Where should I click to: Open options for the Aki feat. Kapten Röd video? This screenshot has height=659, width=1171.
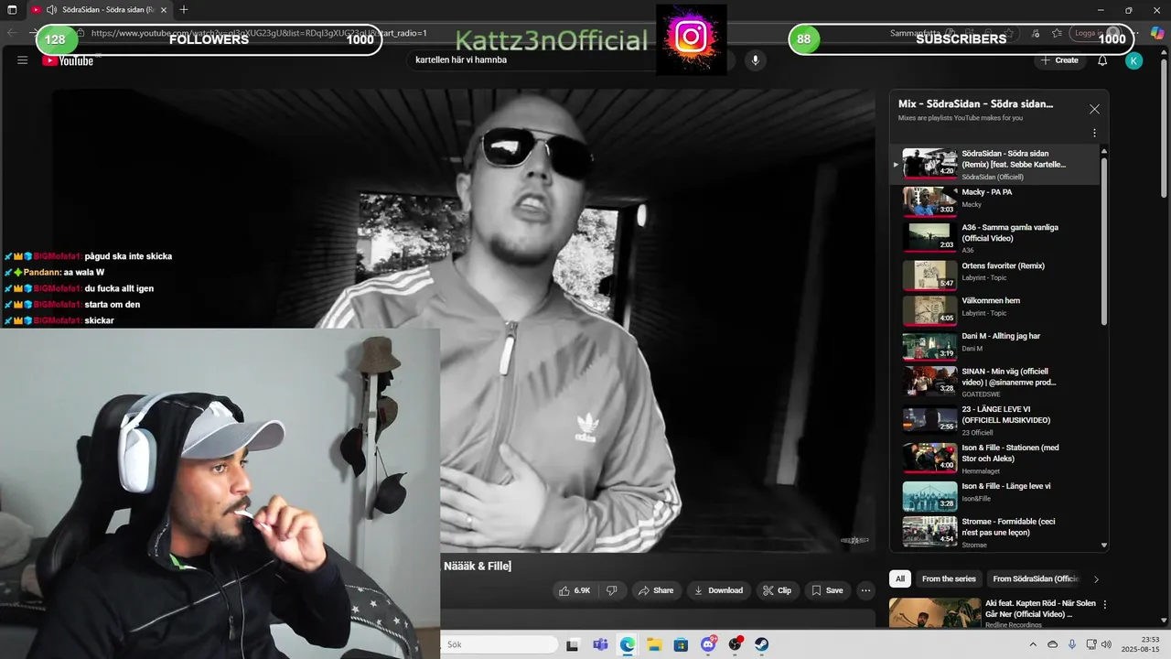[x=1105, y=605]
